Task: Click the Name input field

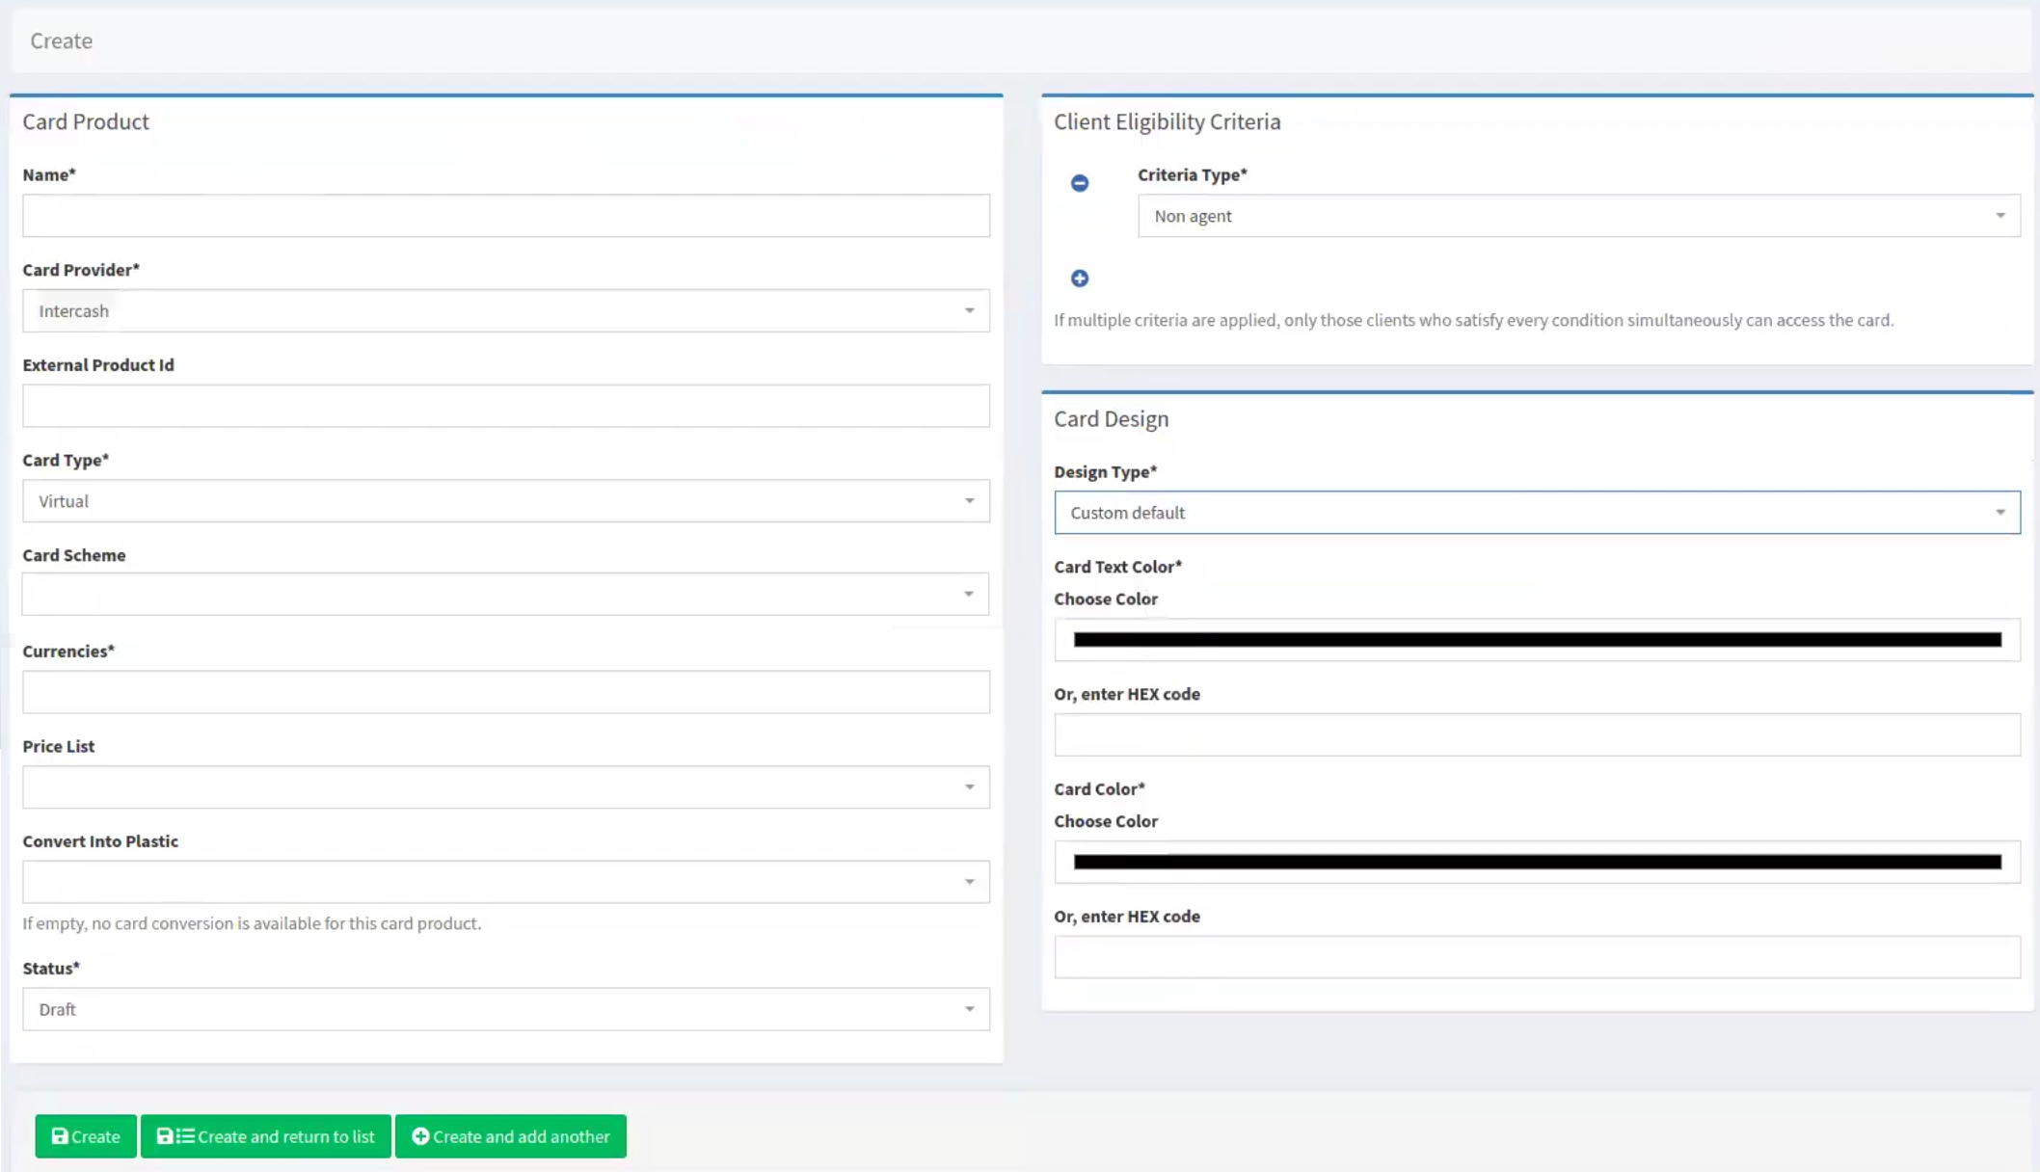Action: click(x=505, y=216)
